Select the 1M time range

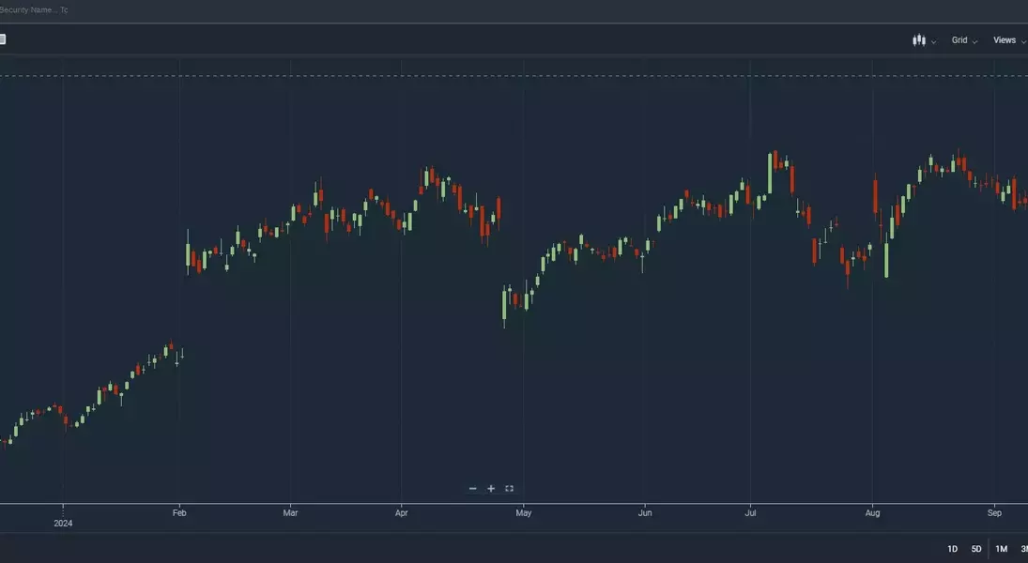[x=1001, y=549]
